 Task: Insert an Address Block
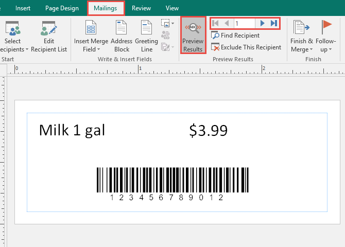click(122, 37)
